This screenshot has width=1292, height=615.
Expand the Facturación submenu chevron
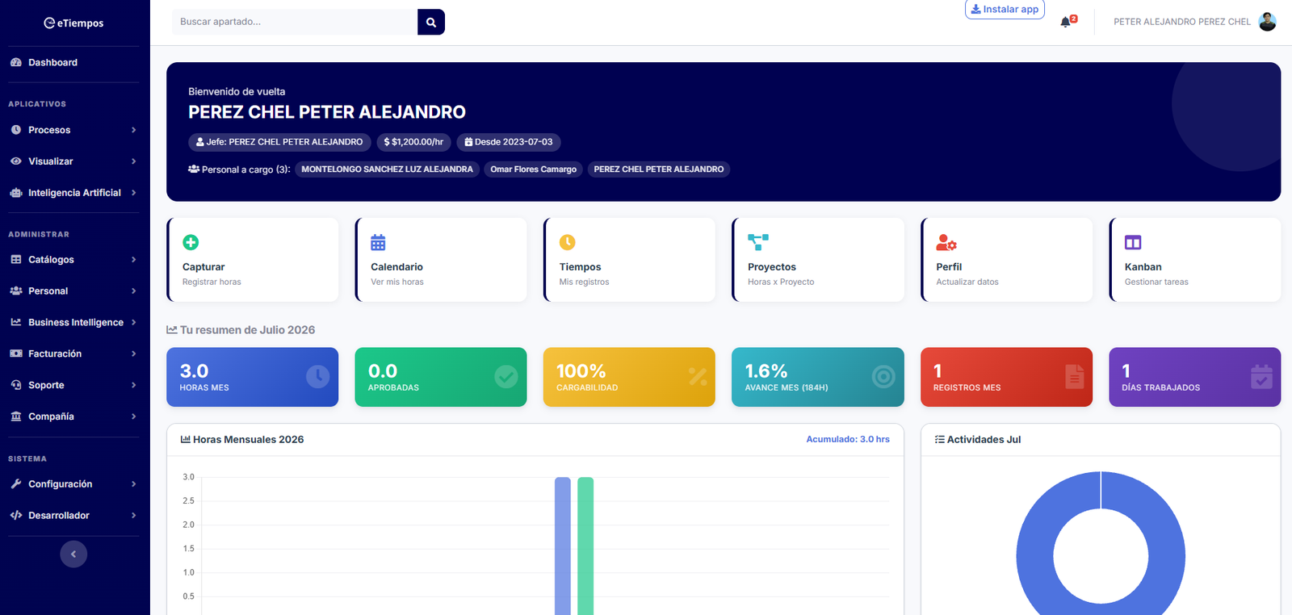[x=133, y=354]
